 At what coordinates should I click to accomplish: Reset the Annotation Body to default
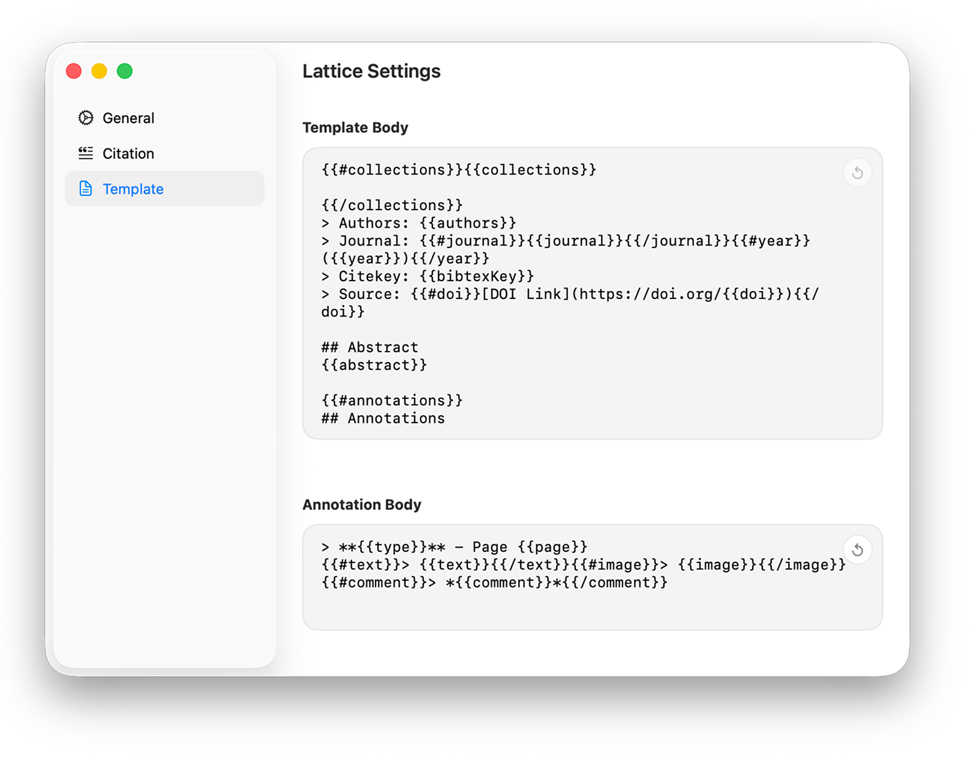[x=857, y=550]
